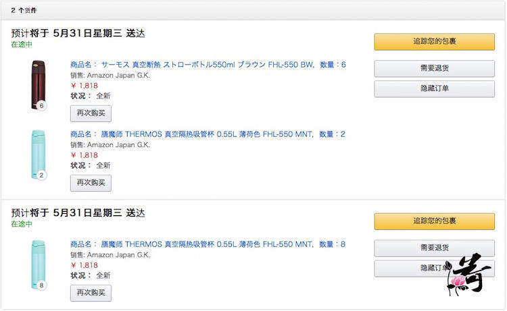Click 需要退货 in the second shipment
The width and height of the screenshot is (507, 311).
tap(434, 248)
